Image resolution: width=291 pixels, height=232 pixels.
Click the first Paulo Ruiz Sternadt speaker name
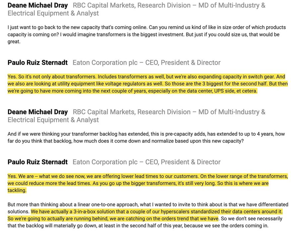pyautogui.click(x=38, y=63)
